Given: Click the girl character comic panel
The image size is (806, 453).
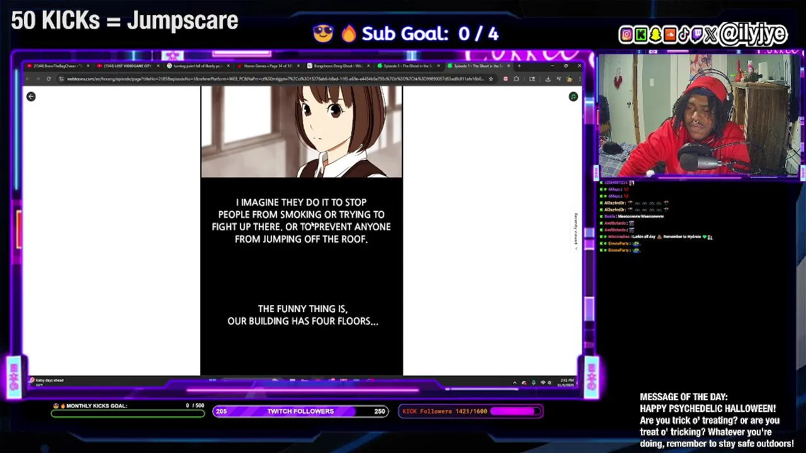Looking at the screenshot, I should point(302,132).
